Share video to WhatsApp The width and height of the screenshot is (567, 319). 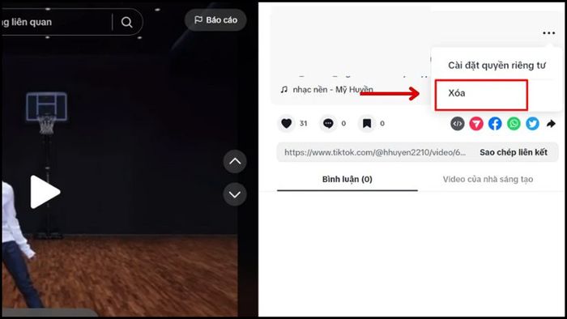[x=514, y=124]
